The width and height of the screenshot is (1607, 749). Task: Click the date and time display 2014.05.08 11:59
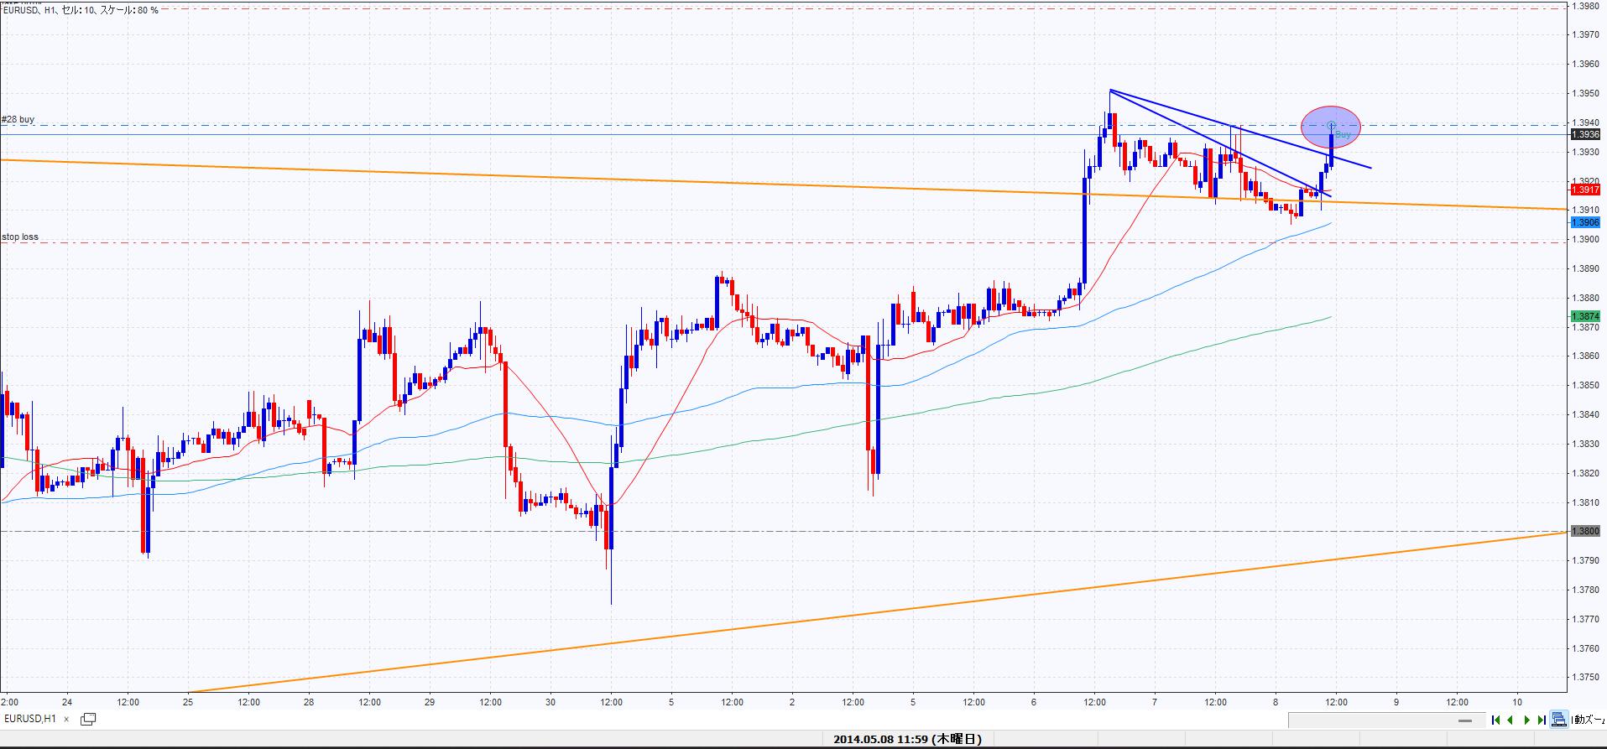point(907,739)
